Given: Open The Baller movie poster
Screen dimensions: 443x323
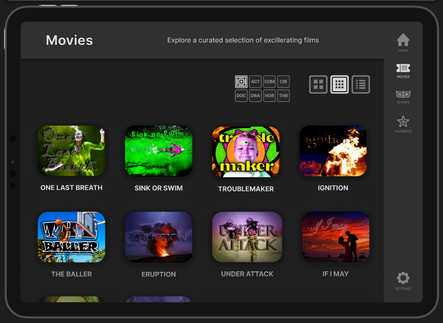Looking at the screenshot, I should [71, 237].
